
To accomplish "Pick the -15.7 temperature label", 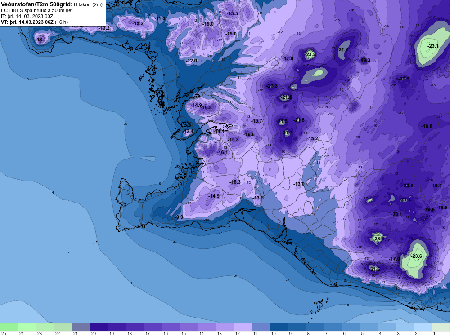I will tap(256, 121).
